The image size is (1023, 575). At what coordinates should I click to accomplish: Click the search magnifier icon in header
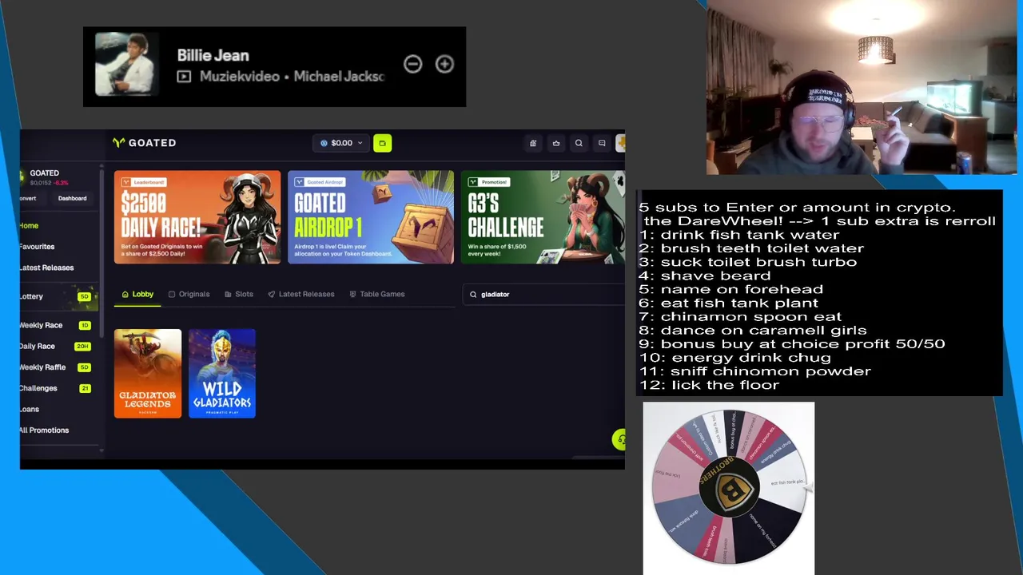(x=579, y=143)
